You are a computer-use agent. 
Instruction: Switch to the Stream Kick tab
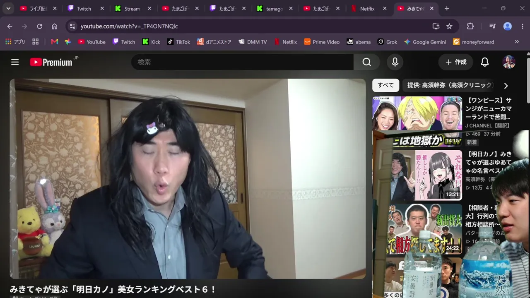[133, 8]
